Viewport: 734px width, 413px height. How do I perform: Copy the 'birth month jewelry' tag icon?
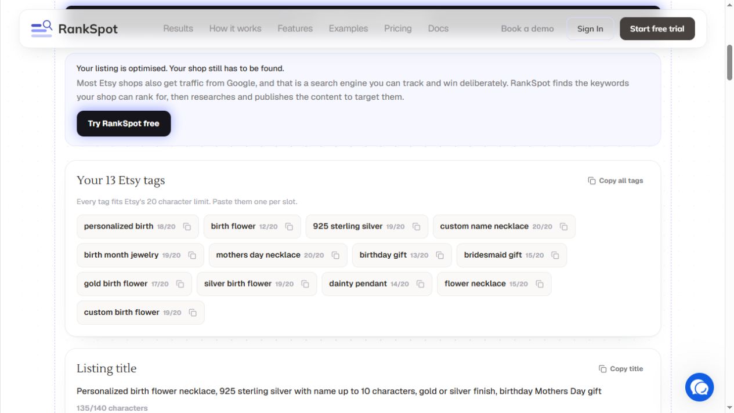pyautogui.click(x=192, y=255)
